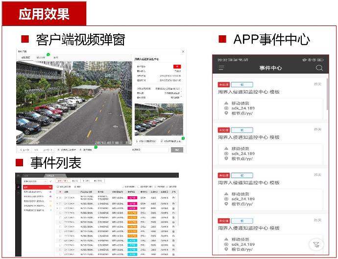This screenshot has width=338, height=259.
Task: Click the detail icon at the end of the first event row
Action: point(173,197)
